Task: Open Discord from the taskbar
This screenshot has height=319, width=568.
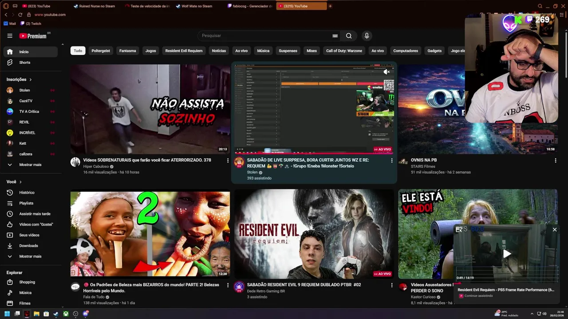Action: tap(85, 314)
